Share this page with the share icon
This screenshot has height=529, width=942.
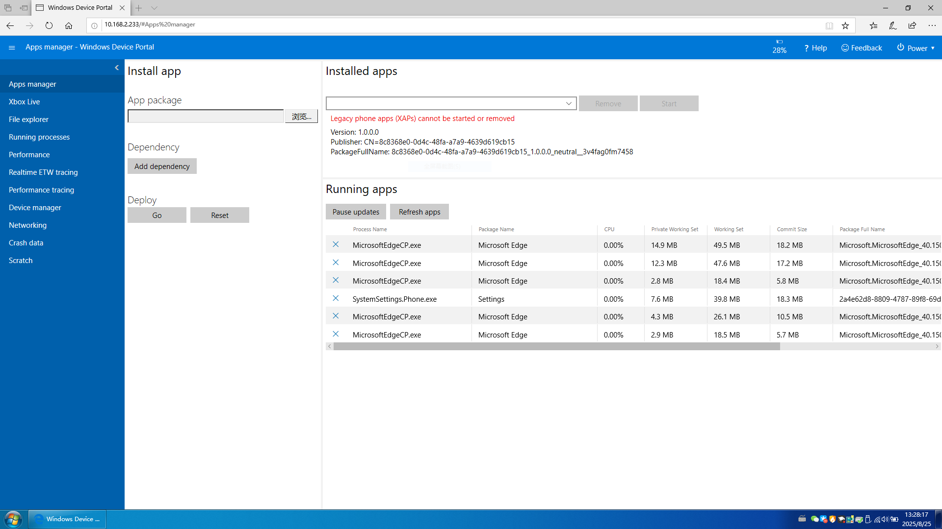click(912, 25)
